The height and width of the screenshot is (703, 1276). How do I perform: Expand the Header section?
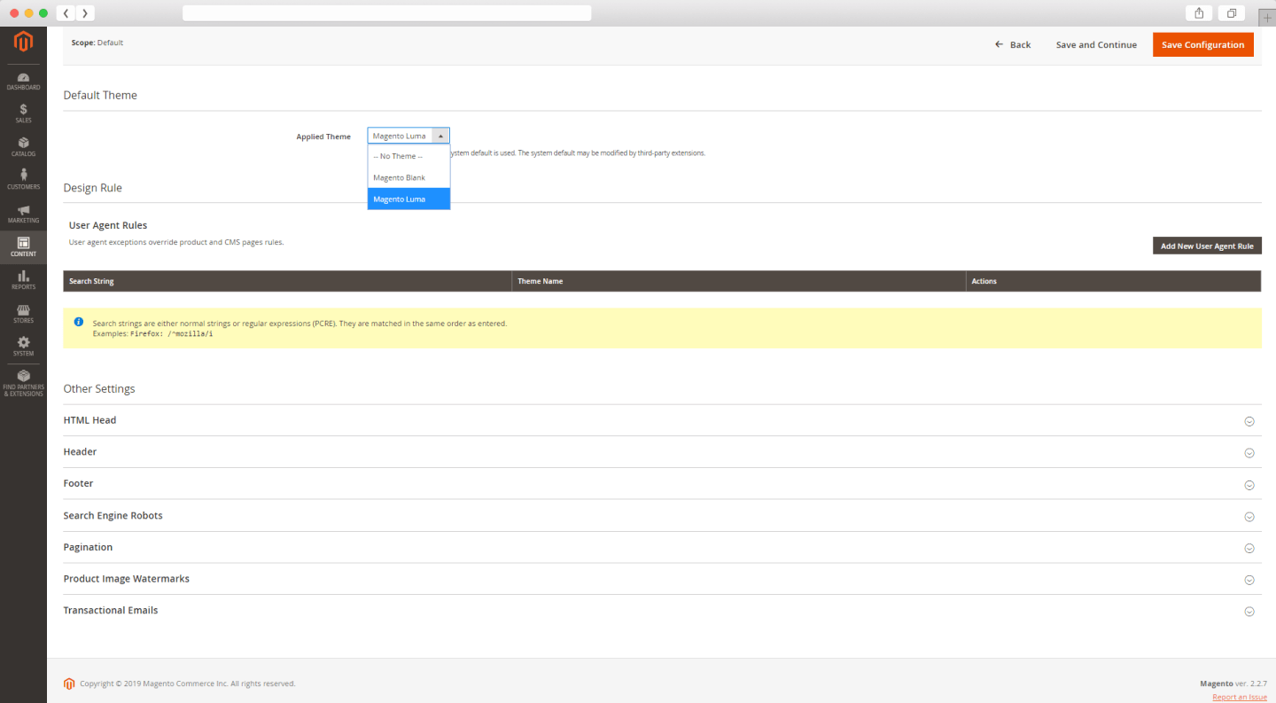pyautogui.click(x=662, y=452)
